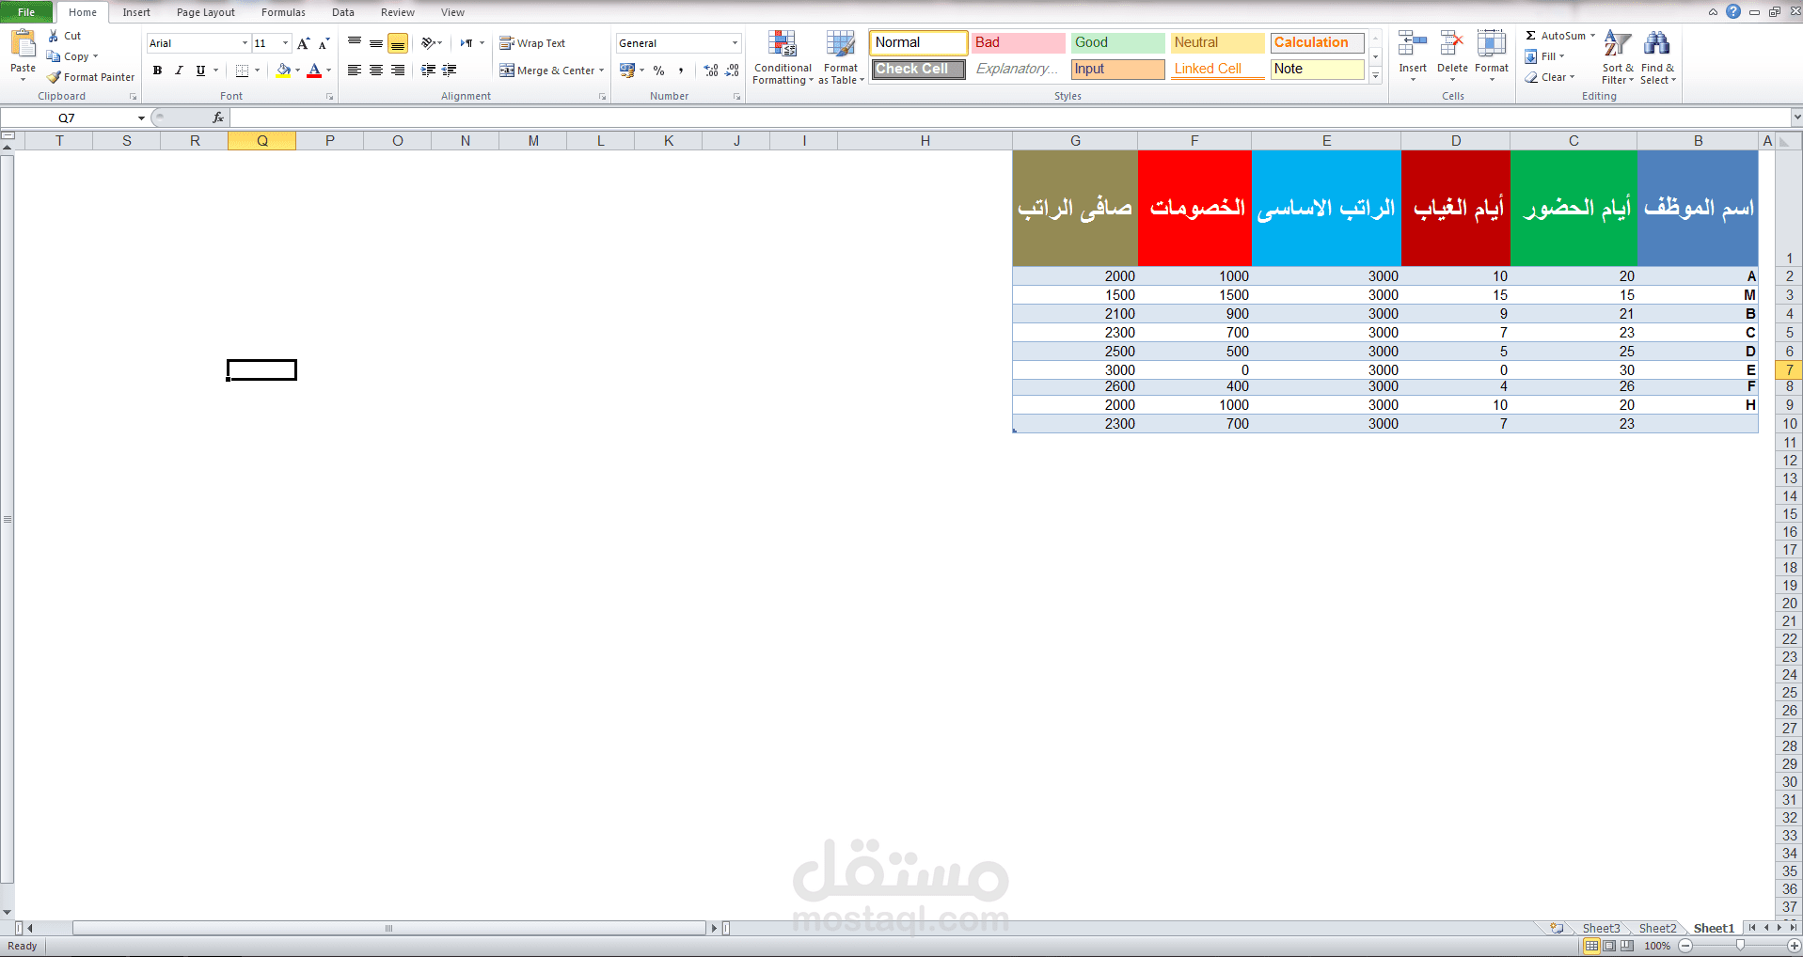Apply the Normal cell style
Screen dimensions: 1803x957
(918, 42)
